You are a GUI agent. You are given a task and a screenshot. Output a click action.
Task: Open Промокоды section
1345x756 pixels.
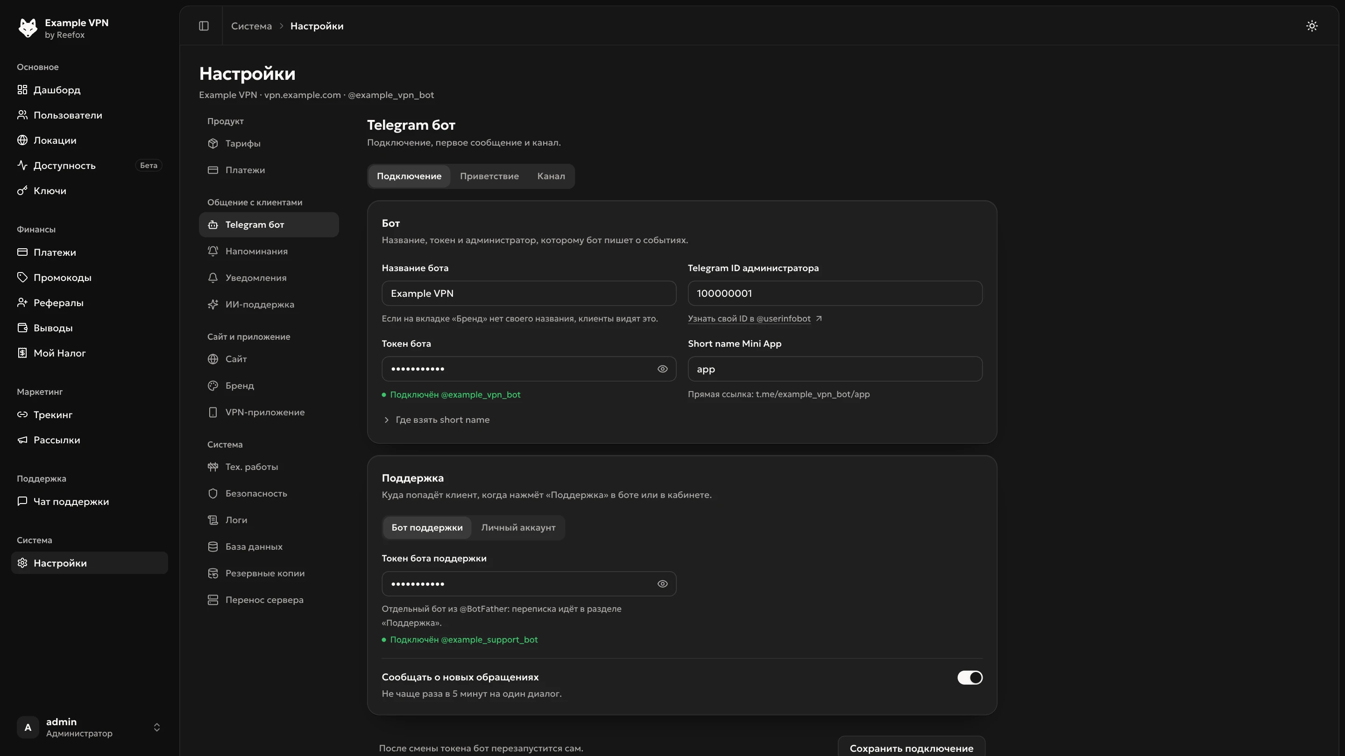89,278
